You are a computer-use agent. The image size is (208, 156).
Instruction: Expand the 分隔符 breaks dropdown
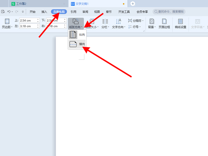[x=134, y=20]
